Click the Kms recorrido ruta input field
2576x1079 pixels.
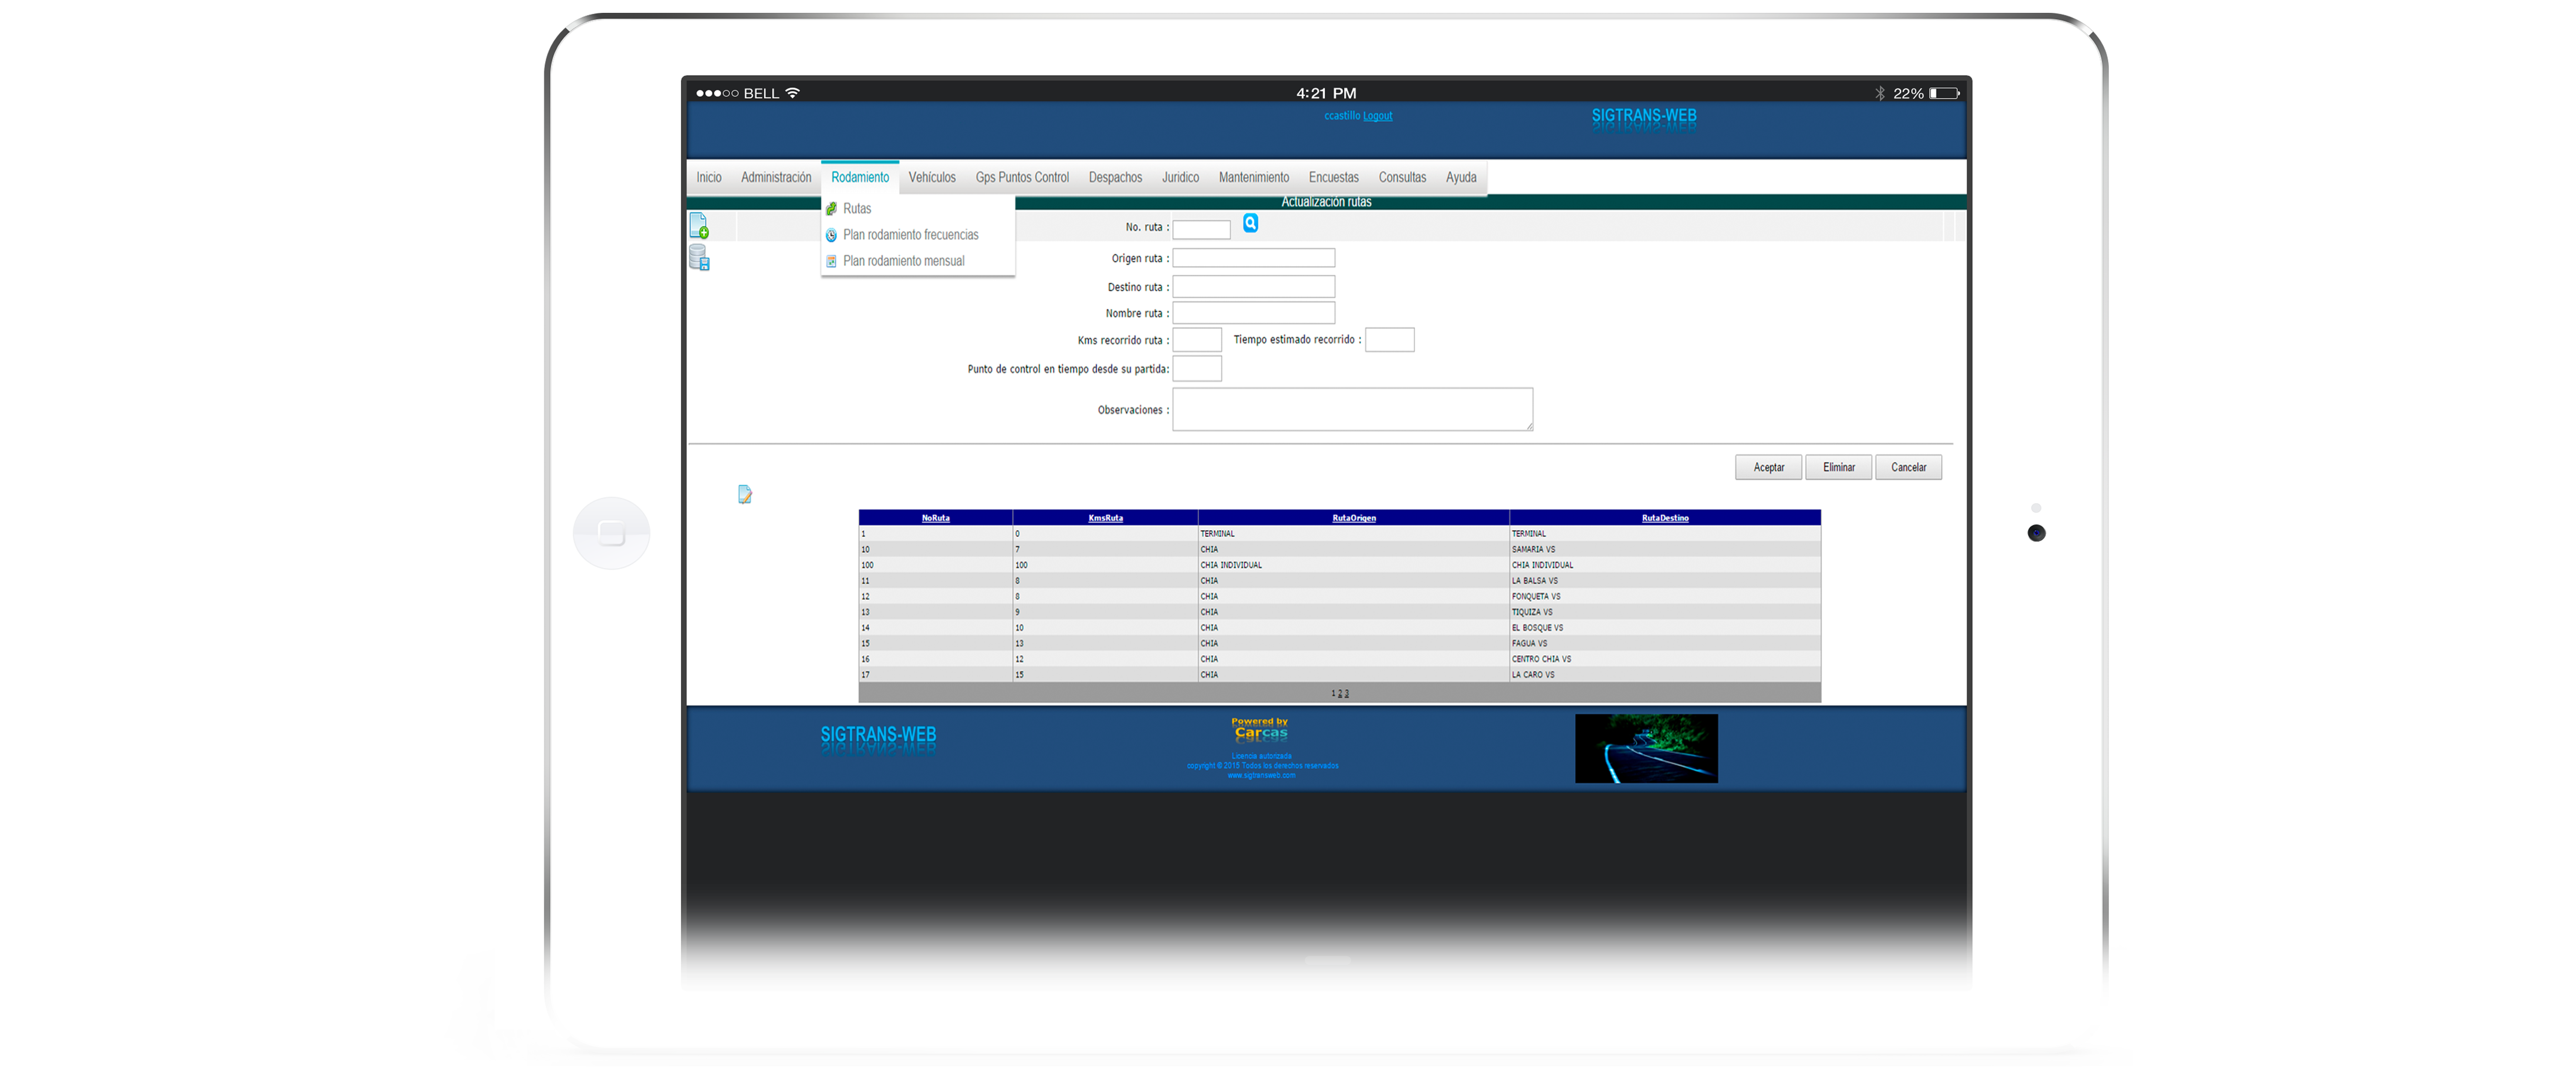(x=1197, y=340)
